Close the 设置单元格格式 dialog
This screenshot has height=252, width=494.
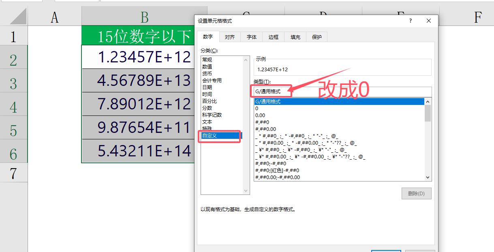coord(429,21)
